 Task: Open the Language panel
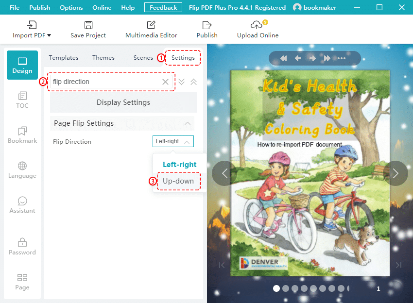point(22,170)
